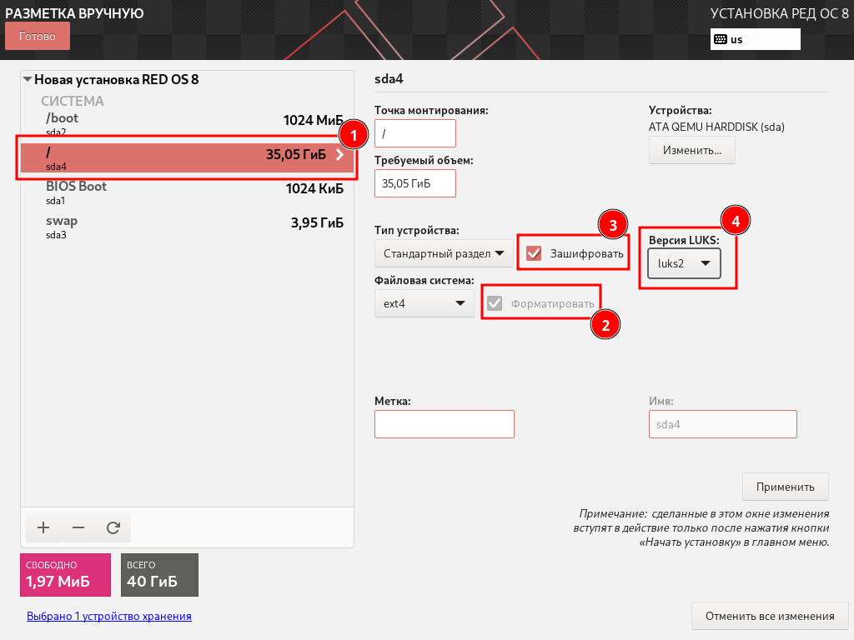Toggle the Форматировать checkbox

(x=495, y=303)
